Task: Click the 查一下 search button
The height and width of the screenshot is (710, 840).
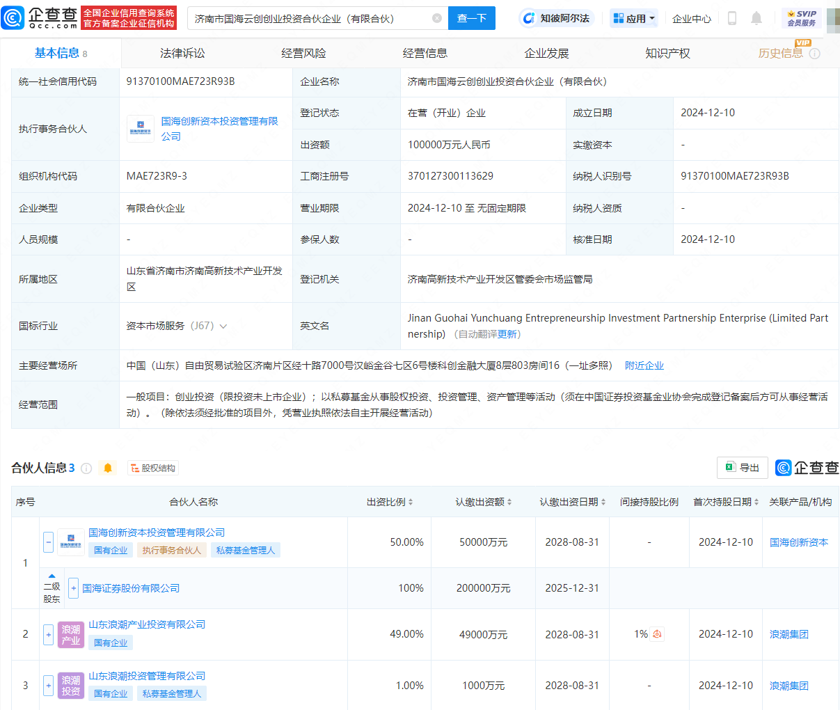Action: click(471, 19)
